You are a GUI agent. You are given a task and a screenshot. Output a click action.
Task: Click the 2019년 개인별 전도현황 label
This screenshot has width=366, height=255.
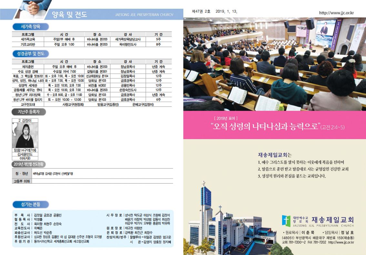pyautogui.click(x=27, y=164)
